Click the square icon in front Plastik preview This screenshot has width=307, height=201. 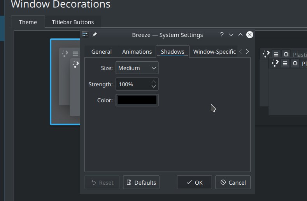click(x=295, y=63)
